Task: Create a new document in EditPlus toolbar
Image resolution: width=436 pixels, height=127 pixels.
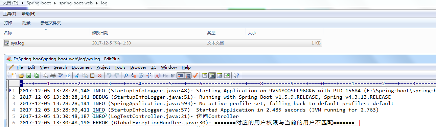Action: [14, 75]
